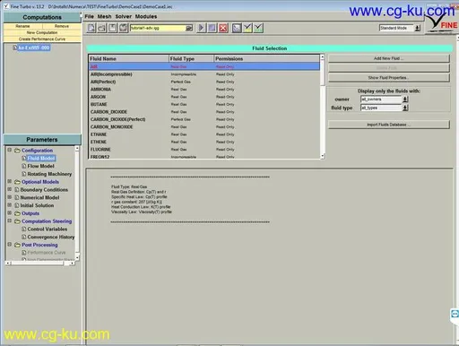Click the mesh file name input field
Viewport: 459px width, 346px height.
tap(158, 28)
